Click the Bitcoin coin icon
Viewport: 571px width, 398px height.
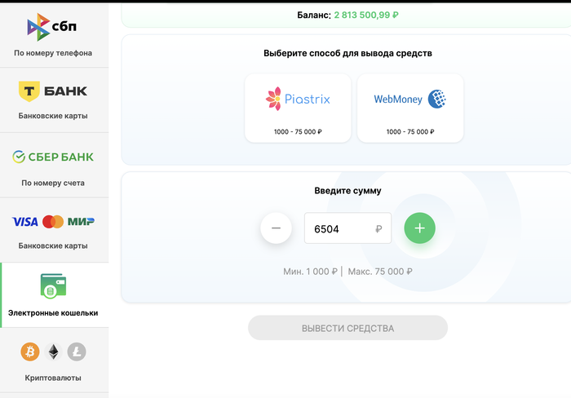(x=30, y=352)
